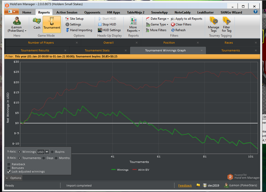
Task: Select the Tournament game mode
Action: click(52, 23)
